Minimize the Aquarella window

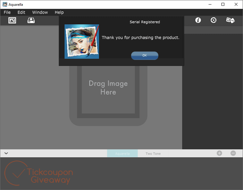click(210, 5)
